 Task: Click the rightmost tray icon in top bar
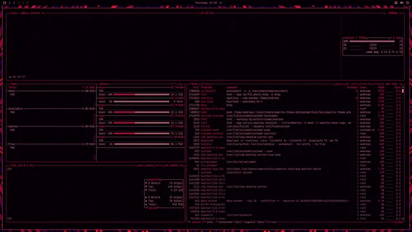[407, 3]
